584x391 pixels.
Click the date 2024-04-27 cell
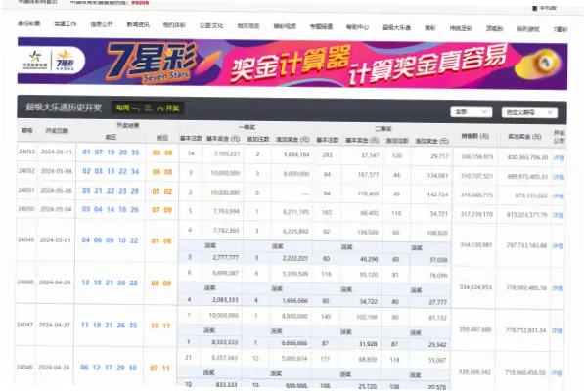point(55,325)
